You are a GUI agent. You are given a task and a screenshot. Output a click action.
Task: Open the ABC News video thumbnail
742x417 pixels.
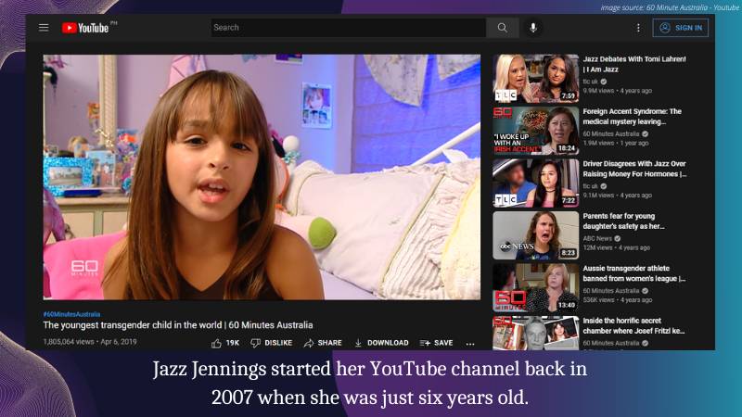click(522, 235)
